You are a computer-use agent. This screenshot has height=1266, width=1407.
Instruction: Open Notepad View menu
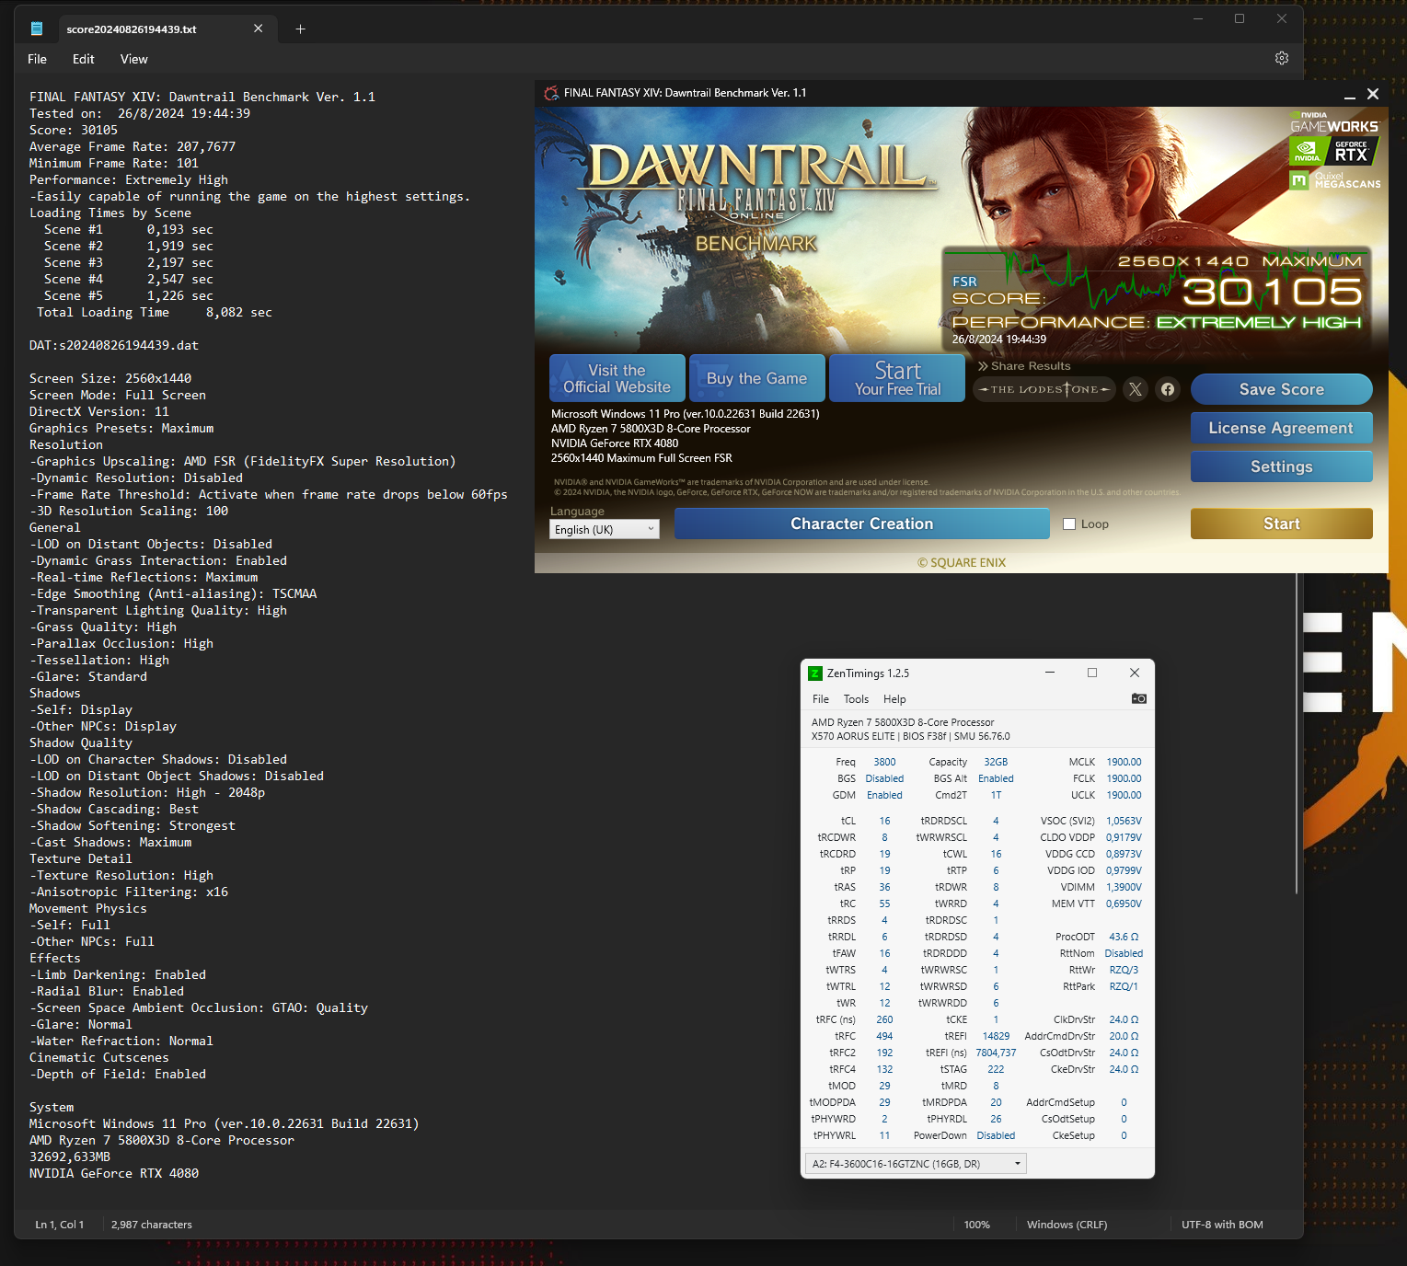pos(134,59)
